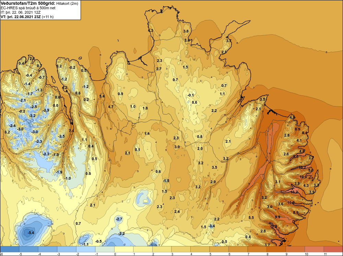
Task: Click the 4.3 value on the east coast
Action: [306, 185]
